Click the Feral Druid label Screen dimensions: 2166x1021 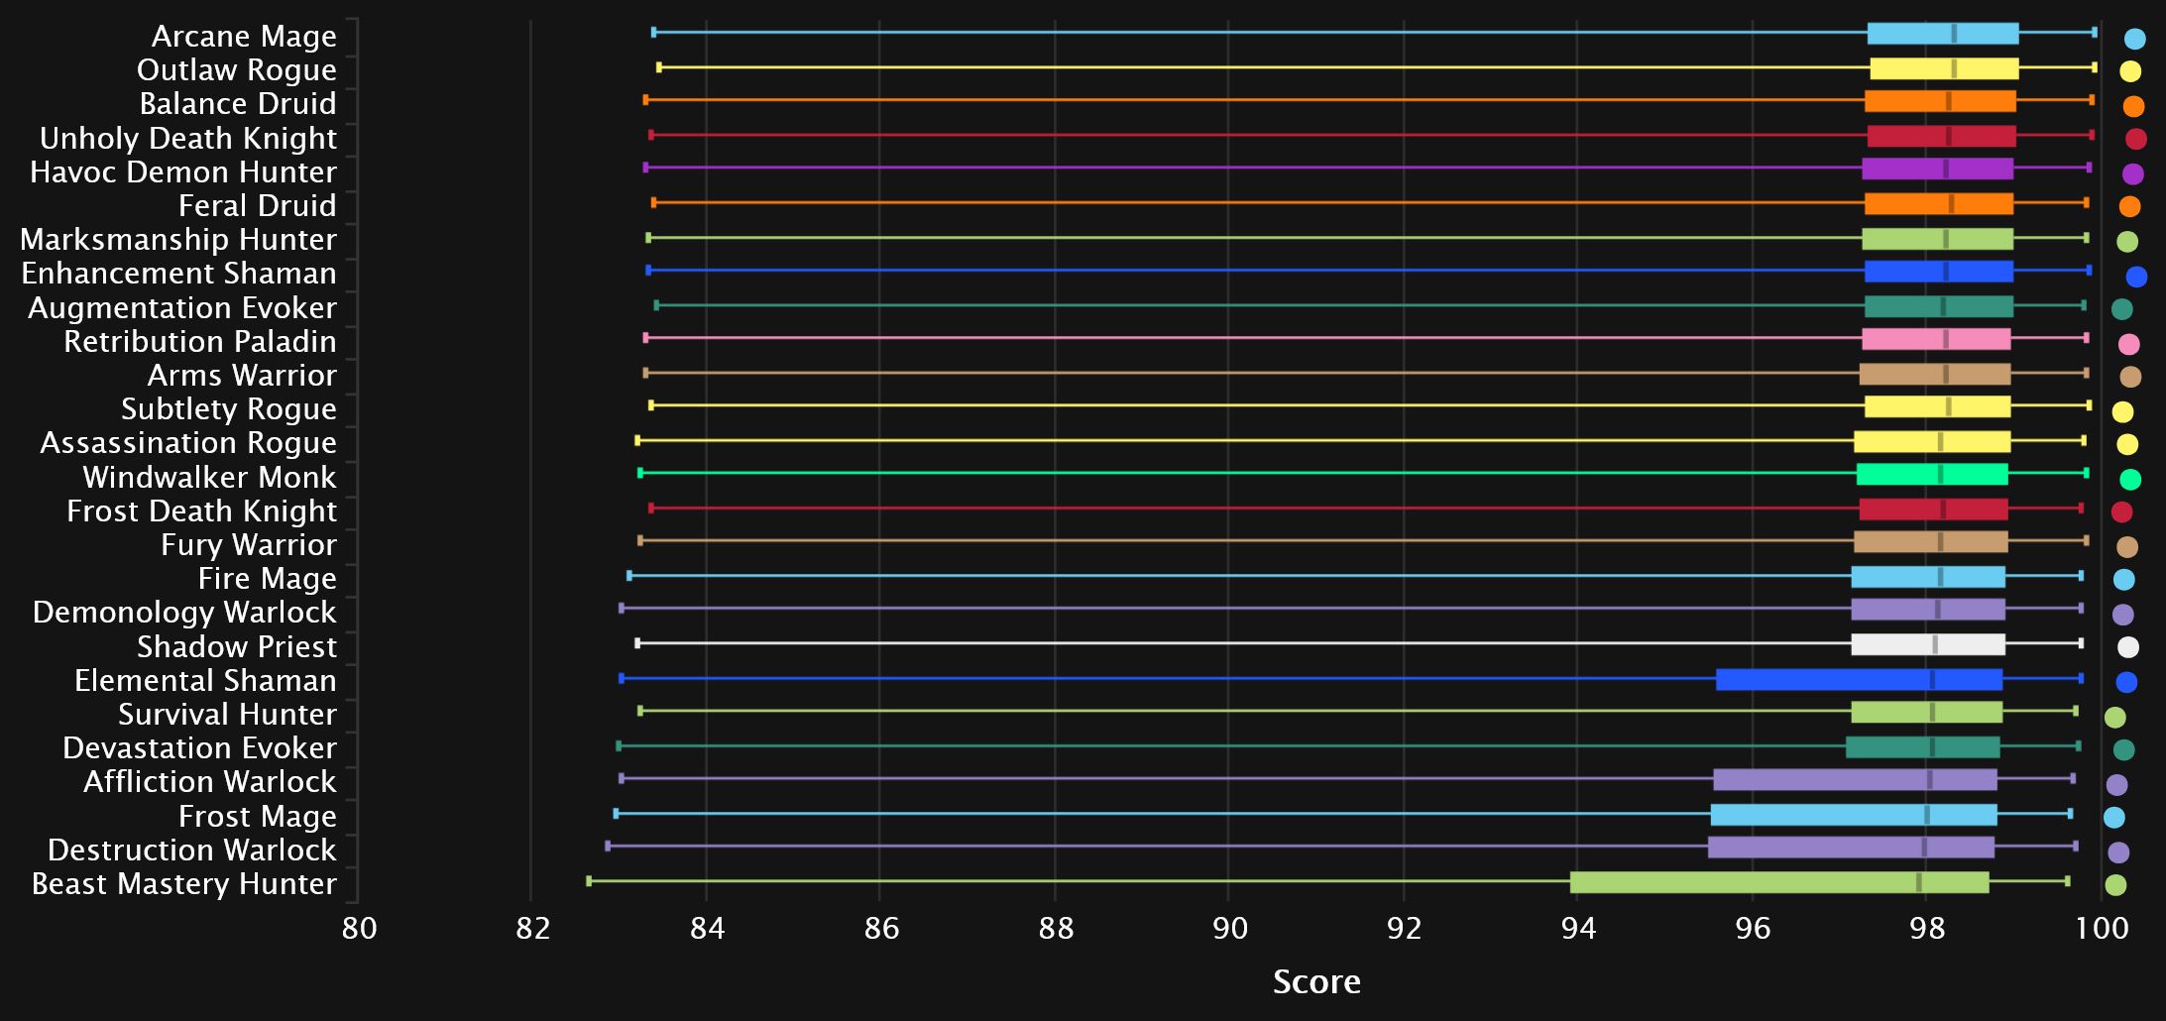point(258,206)
